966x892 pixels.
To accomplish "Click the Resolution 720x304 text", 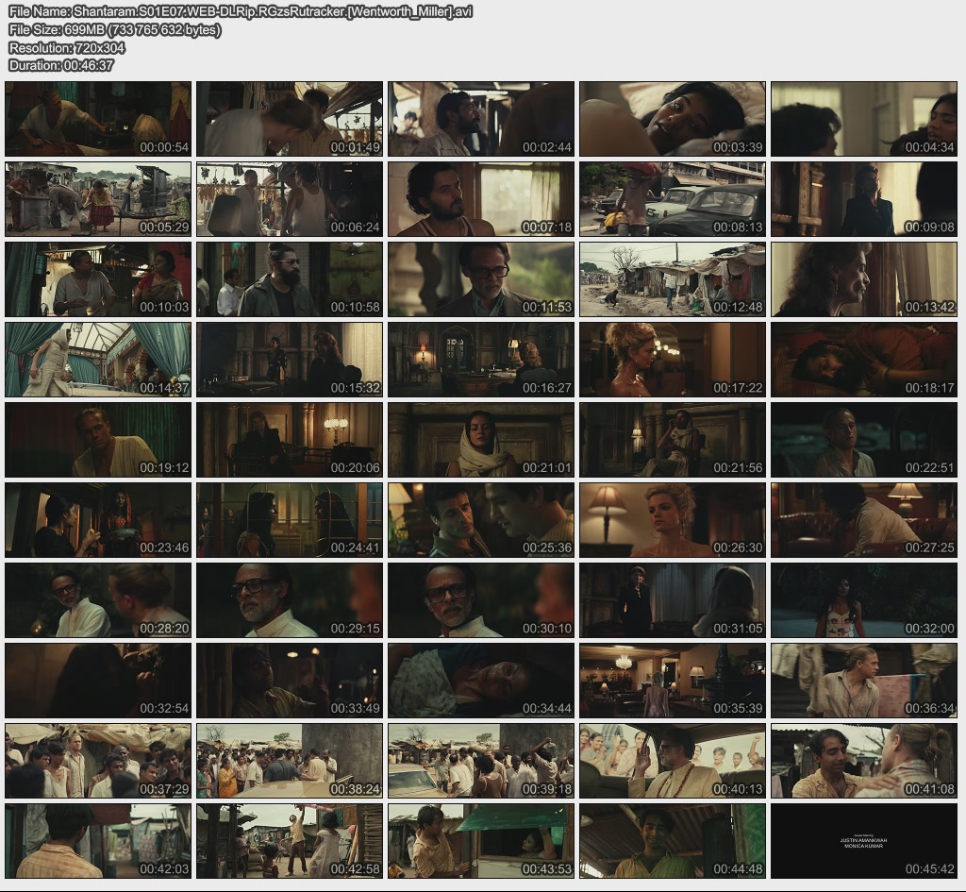I will pyautogui.click(x=67, y=47).
